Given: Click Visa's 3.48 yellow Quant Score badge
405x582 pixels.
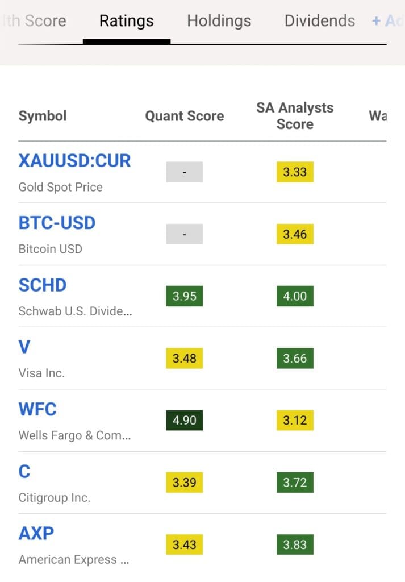Looking at the screenshot, I should (x=184, y=359).
